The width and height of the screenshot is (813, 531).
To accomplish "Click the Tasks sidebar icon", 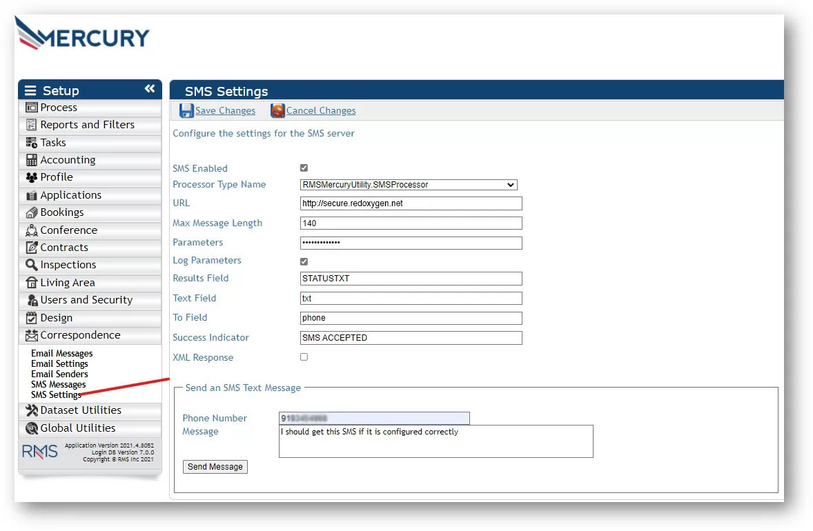I will (32, 143).
